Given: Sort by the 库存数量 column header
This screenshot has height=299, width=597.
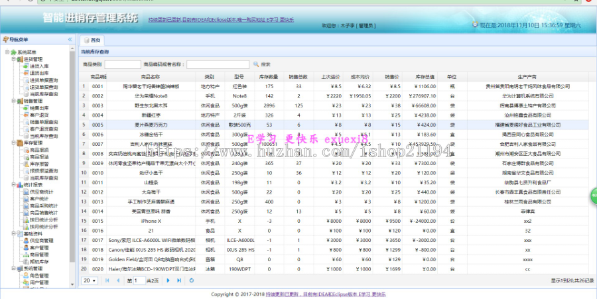Looking at the screenshot, I should [x=269, y=77].
